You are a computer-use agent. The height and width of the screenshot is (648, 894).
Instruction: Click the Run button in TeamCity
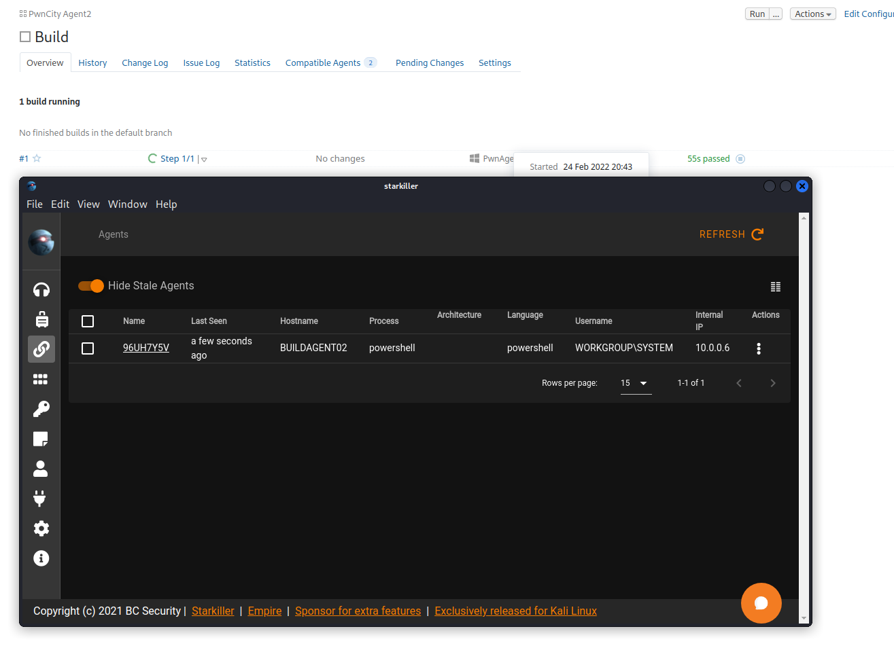coord(757,14)
